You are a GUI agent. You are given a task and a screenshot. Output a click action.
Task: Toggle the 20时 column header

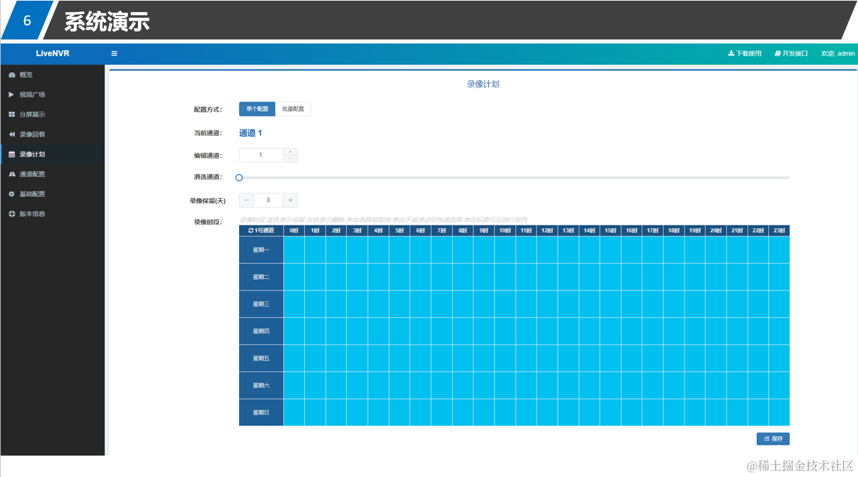716,230
